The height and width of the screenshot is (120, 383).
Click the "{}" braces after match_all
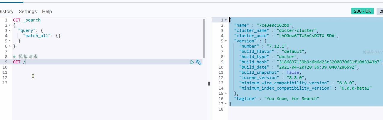pos(58,36)
